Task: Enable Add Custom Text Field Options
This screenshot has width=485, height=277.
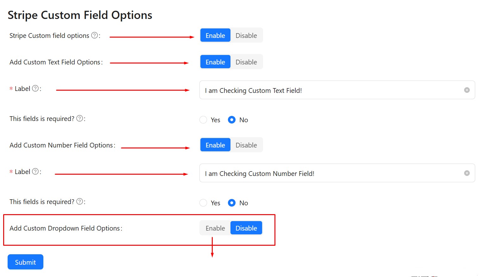Action: coord(215,62)
